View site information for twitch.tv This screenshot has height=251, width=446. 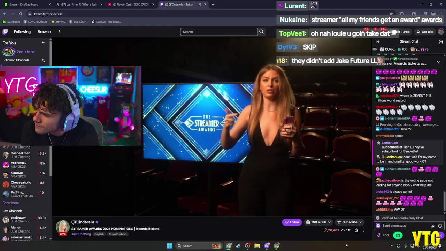coord(30,14)
